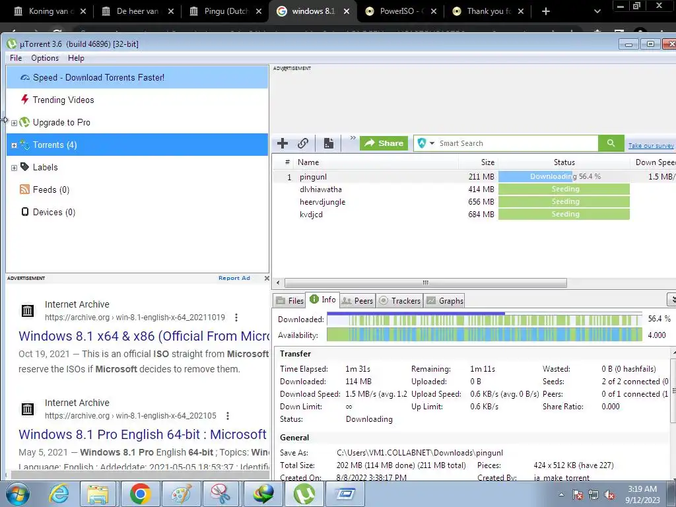Open Windows Explorer folder in the taskbar
The height and width of the screenshot is (507, 676).
tap(98, 494)
